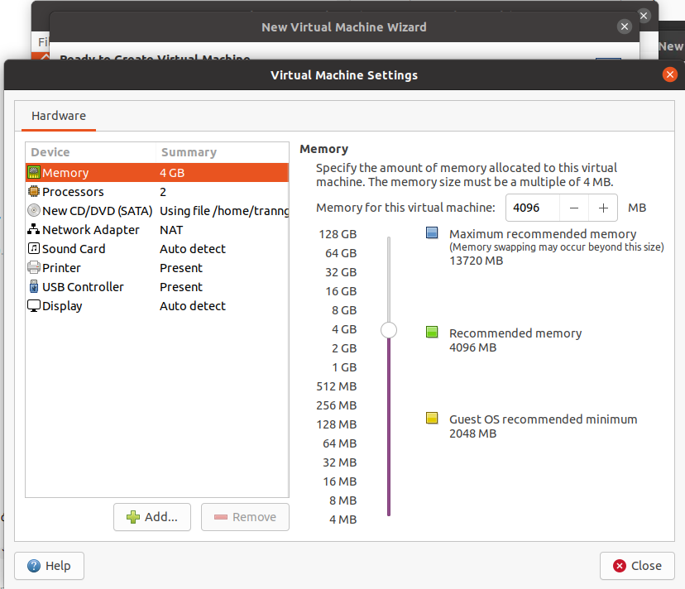Close the Virtual Machine Settings dialog via X
Image resolution: width=685 pixels, height=589 pixels.
click(670, 74)
